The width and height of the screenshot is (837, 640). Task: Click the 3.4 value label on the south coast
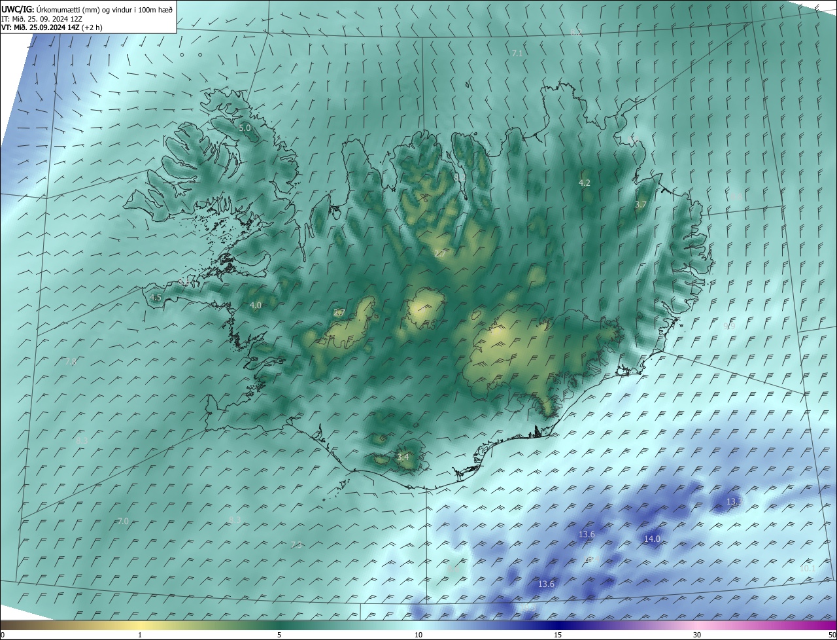403,457
